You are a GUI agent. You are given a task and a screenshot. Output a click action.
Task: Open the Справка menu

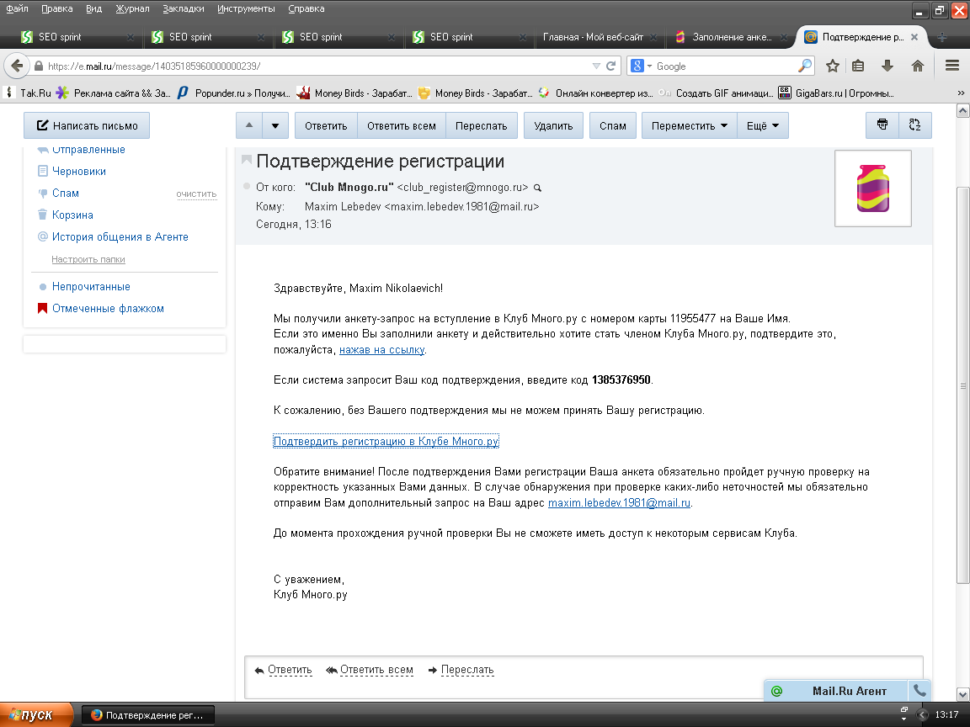pyautogui.click(x=306, y=8)
